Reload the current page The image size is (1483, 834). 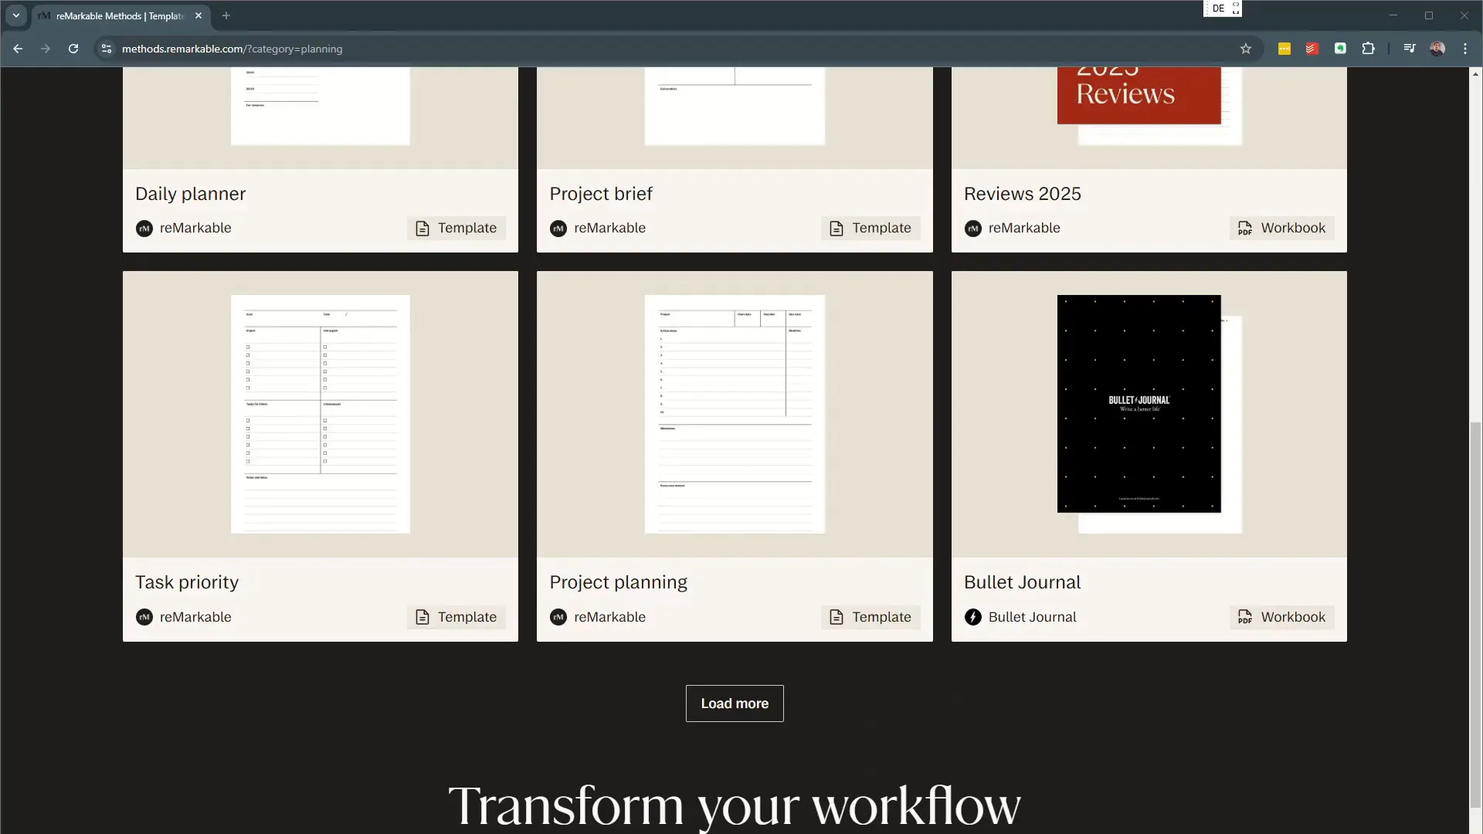coord(73,49)
